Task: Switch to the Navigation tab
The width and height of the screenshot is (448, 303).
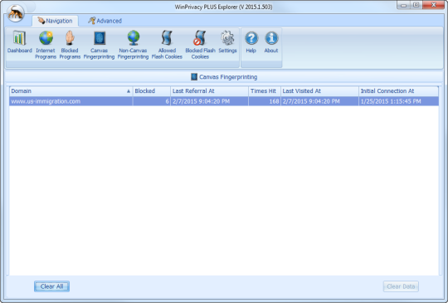Action: 55,21
